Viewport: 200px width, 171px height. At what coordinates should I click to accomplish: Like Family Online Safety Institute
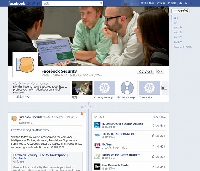pos(158,157)
